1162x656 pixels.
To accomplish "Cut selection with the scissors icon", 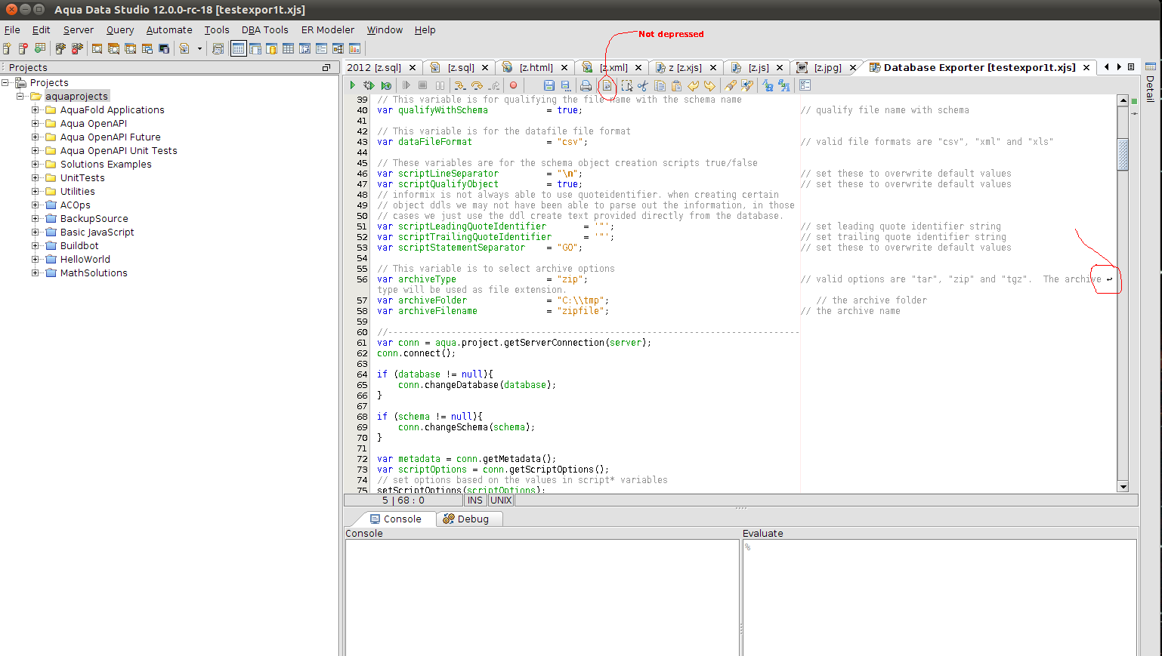I will tap(643, 85).
